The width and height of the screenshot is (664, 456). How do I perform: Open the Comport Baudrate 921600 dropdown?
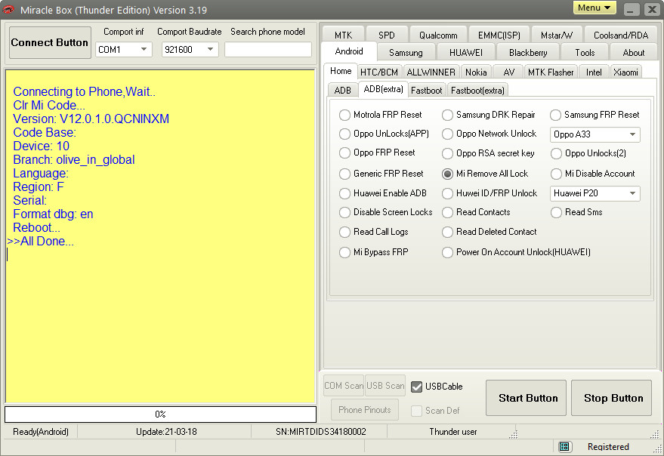point(190,50)
